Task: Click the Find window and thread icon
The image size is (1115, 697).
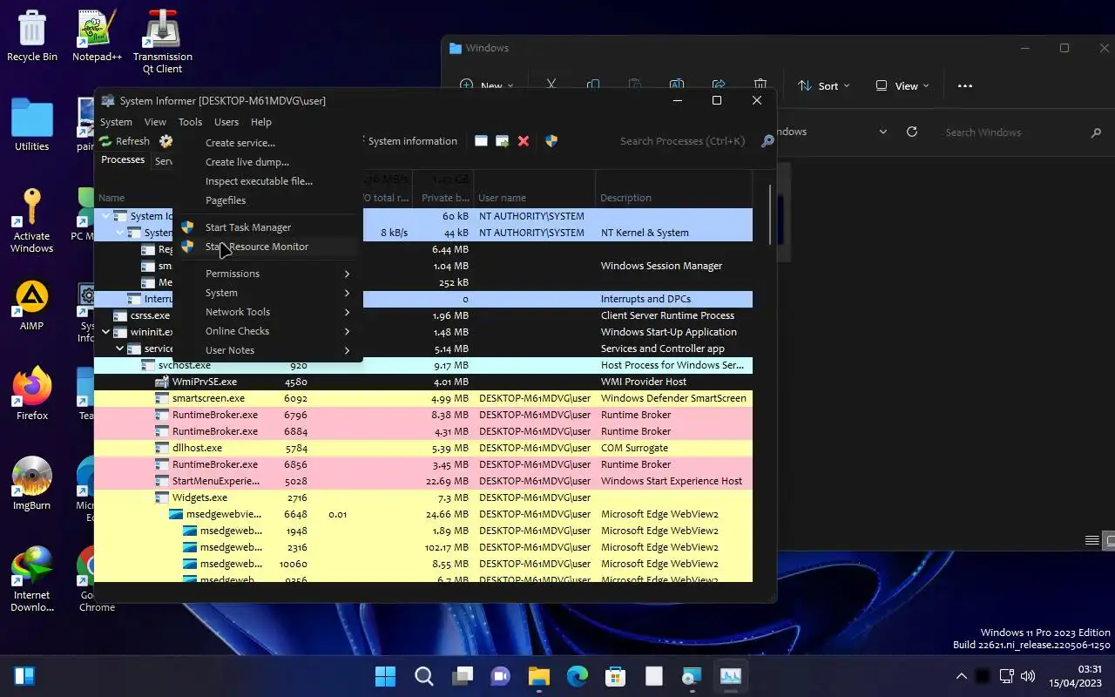Action: point(503,141)
